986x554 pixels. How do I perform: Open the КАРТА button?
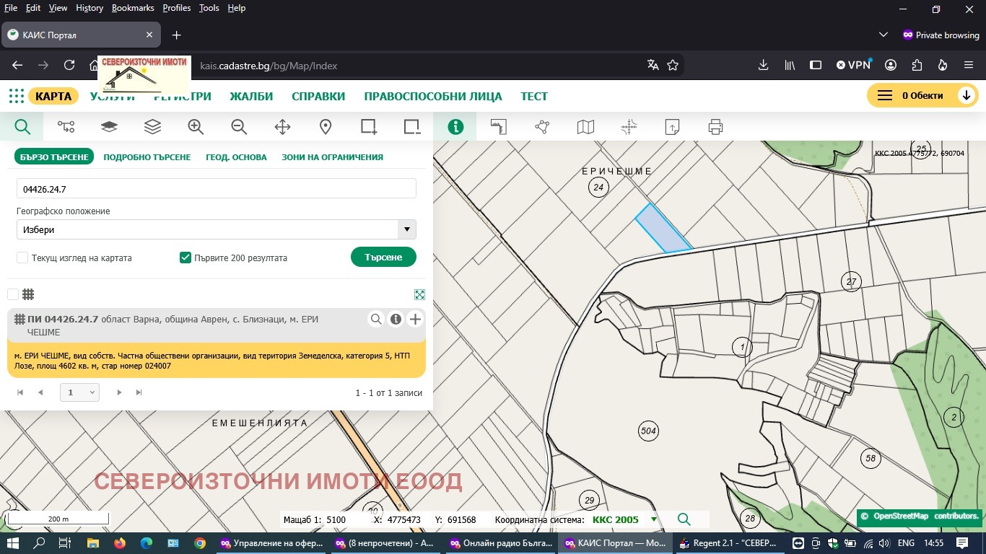tap(53, 96)
